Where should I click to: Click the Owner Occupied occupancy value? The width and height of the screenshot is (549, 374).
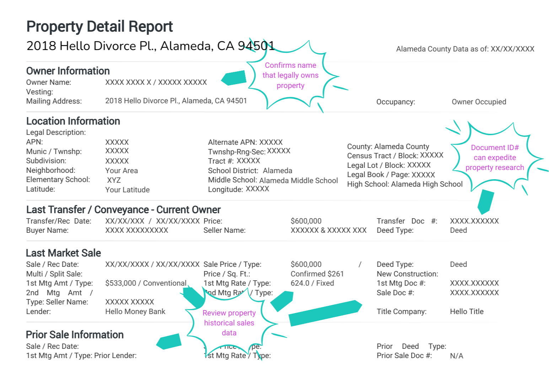pyautogui.click(x=479, y=102)
